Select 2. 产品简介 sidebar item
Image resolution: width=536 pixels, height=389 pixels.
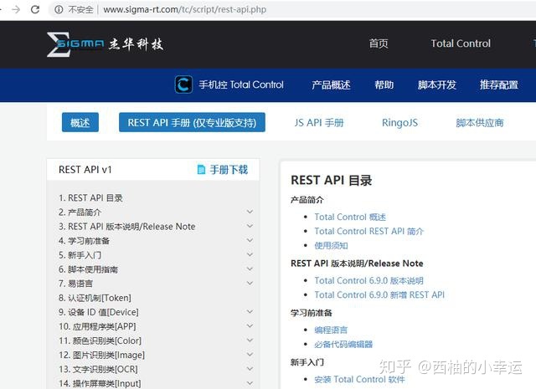[80, 212]
